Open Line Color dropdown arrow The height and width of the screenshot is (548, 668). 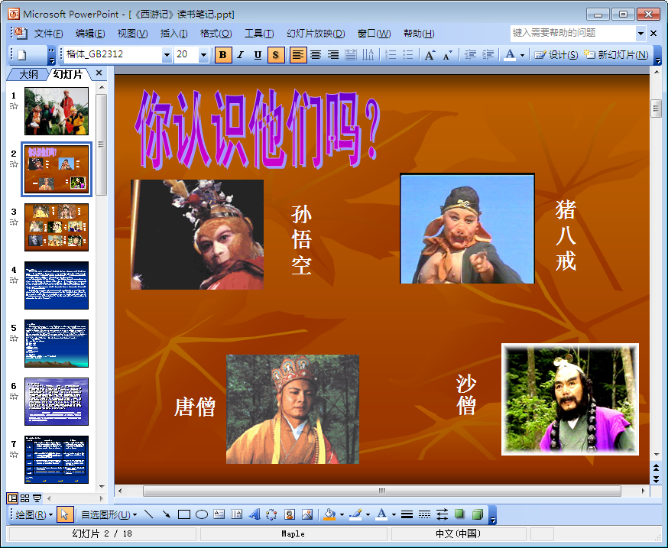tap(368, 515)
